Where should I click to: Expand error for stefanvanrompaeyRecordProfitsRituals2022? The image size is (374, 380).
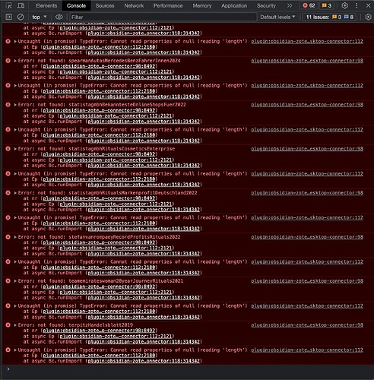pos(15,237)
